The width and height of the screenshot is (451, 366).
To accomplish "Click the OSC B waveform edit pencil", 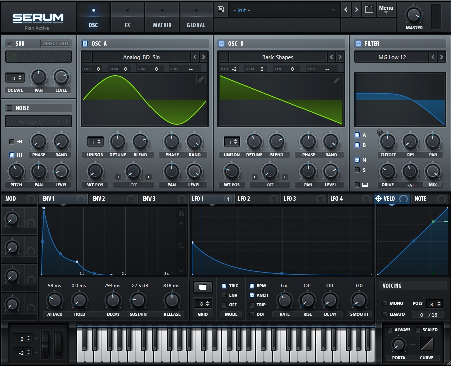I will (337, 80).
